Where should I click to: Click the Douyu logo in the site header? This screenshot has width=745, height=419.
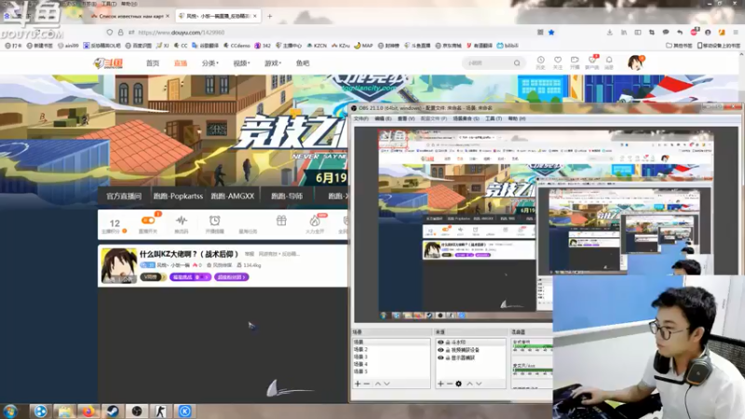pos(108,63)
